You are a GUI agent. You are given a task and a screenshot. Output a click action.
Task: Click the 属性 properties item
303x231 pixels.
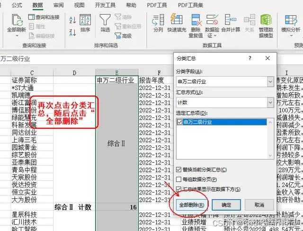pyautogui.click(x=37, y=27)
